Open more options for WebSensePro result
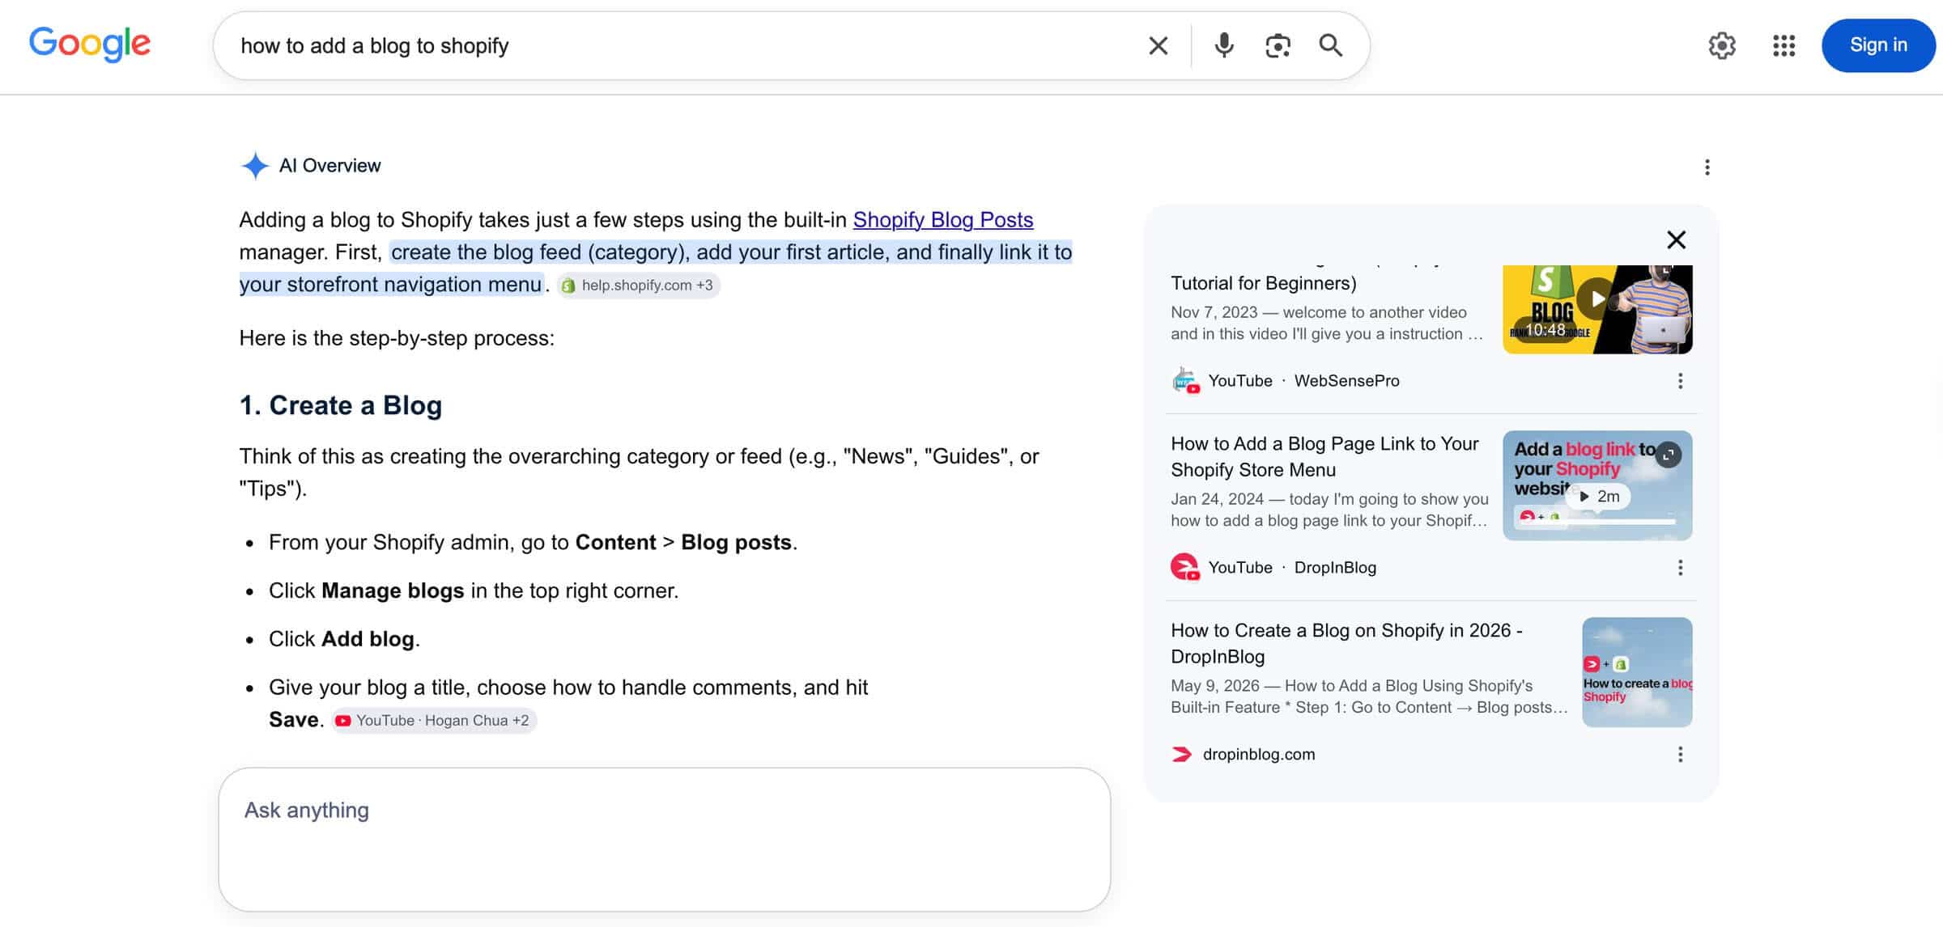This screenshot has width=1943, height=927. click(x=1680, y=381)
